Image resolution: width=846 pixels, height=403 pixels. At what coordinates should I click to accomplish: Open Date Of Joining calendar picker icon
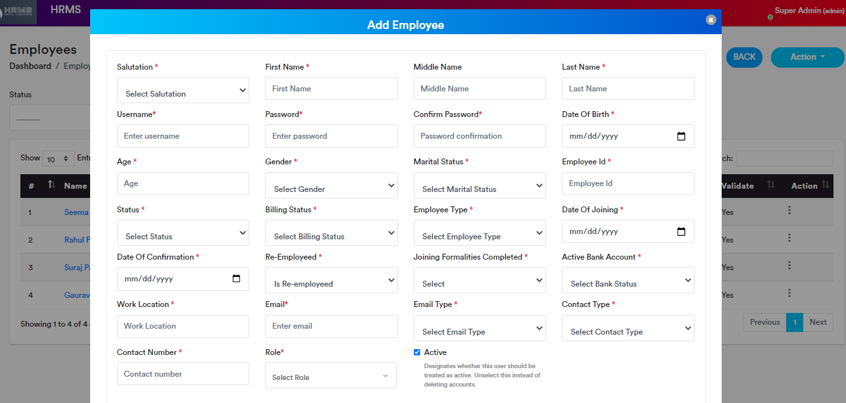tap(681, 231)
